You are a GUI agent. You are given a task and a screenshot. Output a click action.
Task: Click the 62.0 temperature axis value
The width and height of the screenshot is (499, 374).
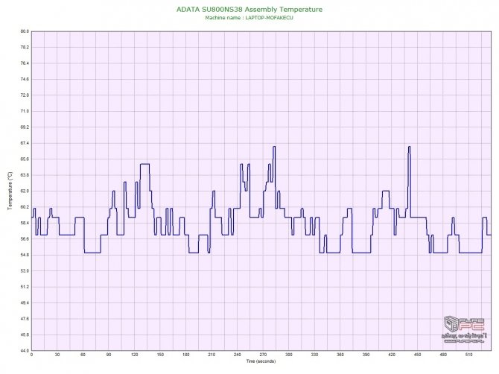click(25, 191)
